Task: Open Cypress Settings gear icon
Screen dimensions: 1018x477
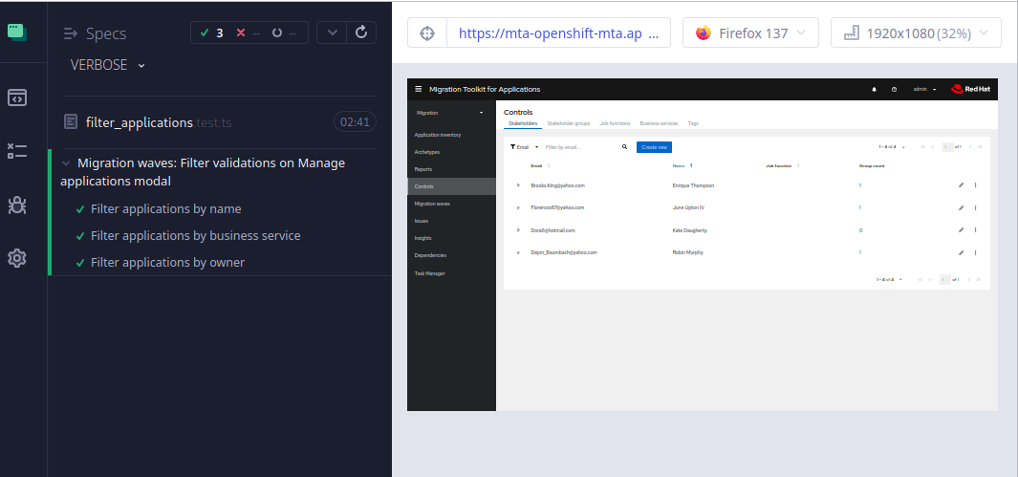Action: click(17, 257)
